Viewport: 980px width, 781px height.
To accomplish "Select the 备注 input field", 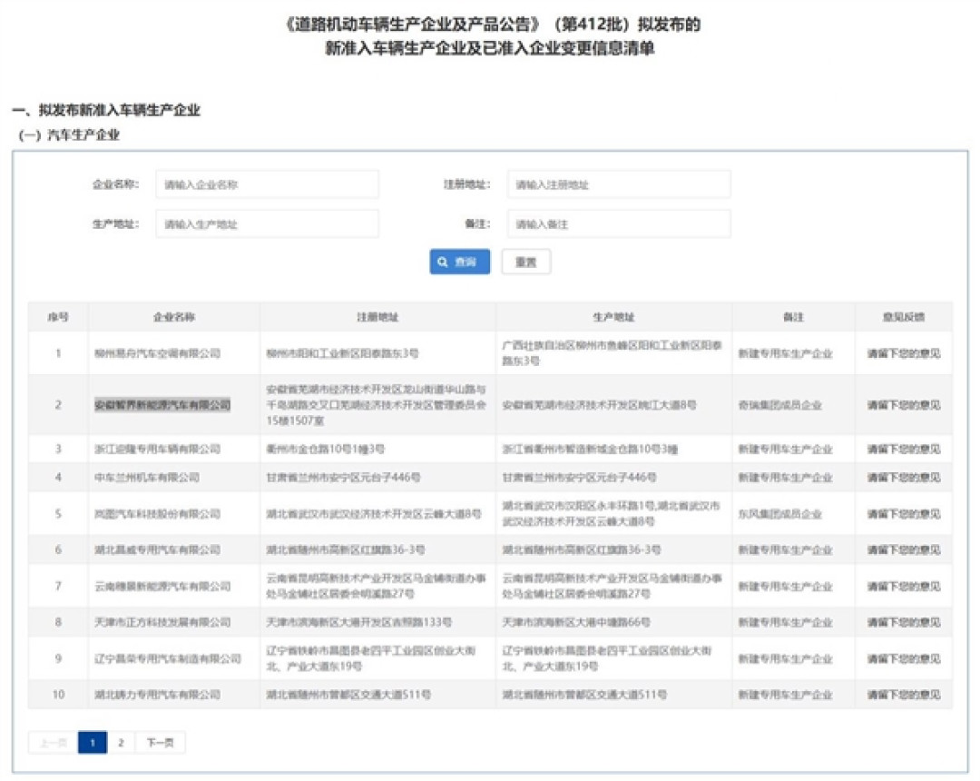I will [x=619, y=224].
